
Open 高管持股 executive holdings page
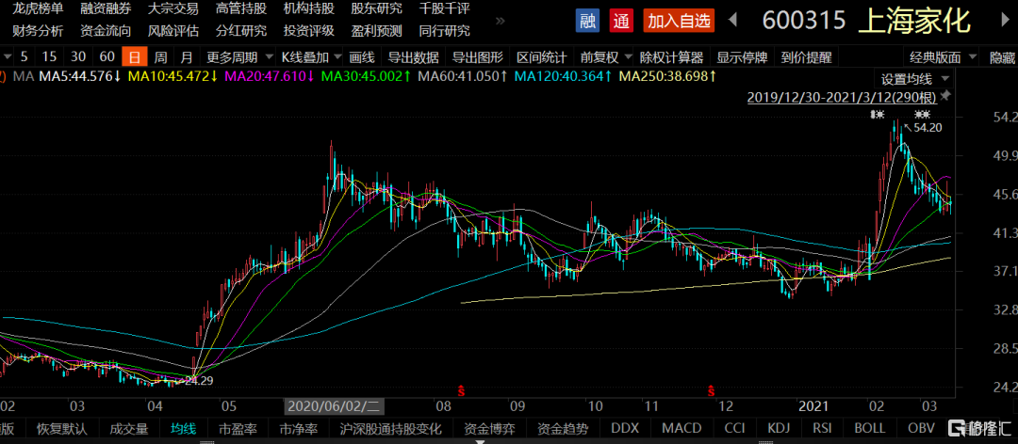click(241, 9)
